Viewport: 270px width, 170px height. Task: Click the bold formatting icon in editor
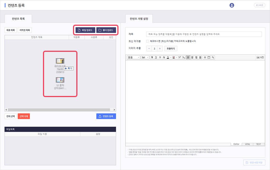point(152,57)
